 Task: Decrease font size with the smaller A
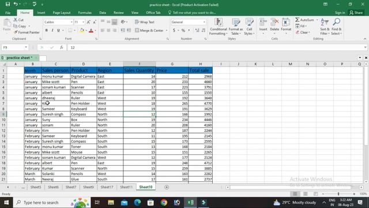pyautogui.click(x=95, y=22)
